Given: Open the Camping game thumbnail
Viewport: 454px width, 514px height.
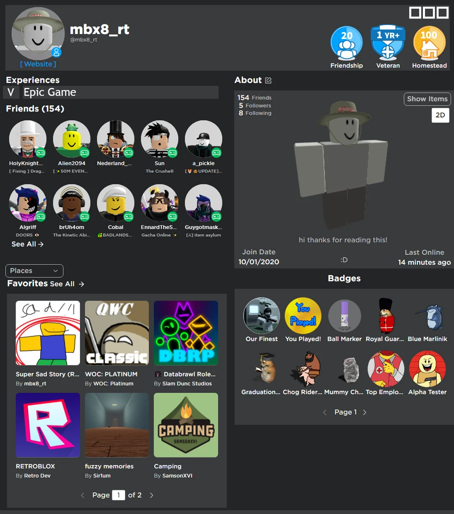Looking at the screenshot, I should (x=186, y=425).
